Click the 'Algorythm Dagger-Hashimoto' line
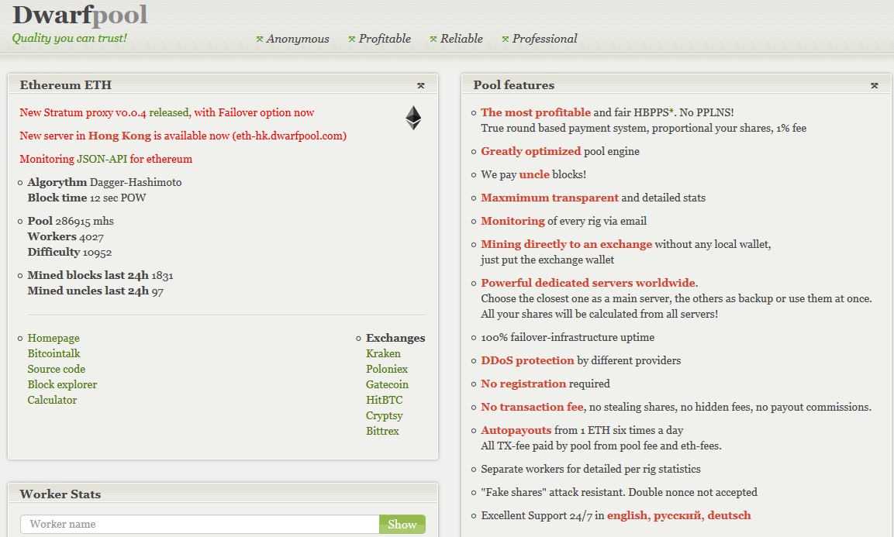Image resolution: width=894 pixels, height=537 pixels. coord(105,182)
